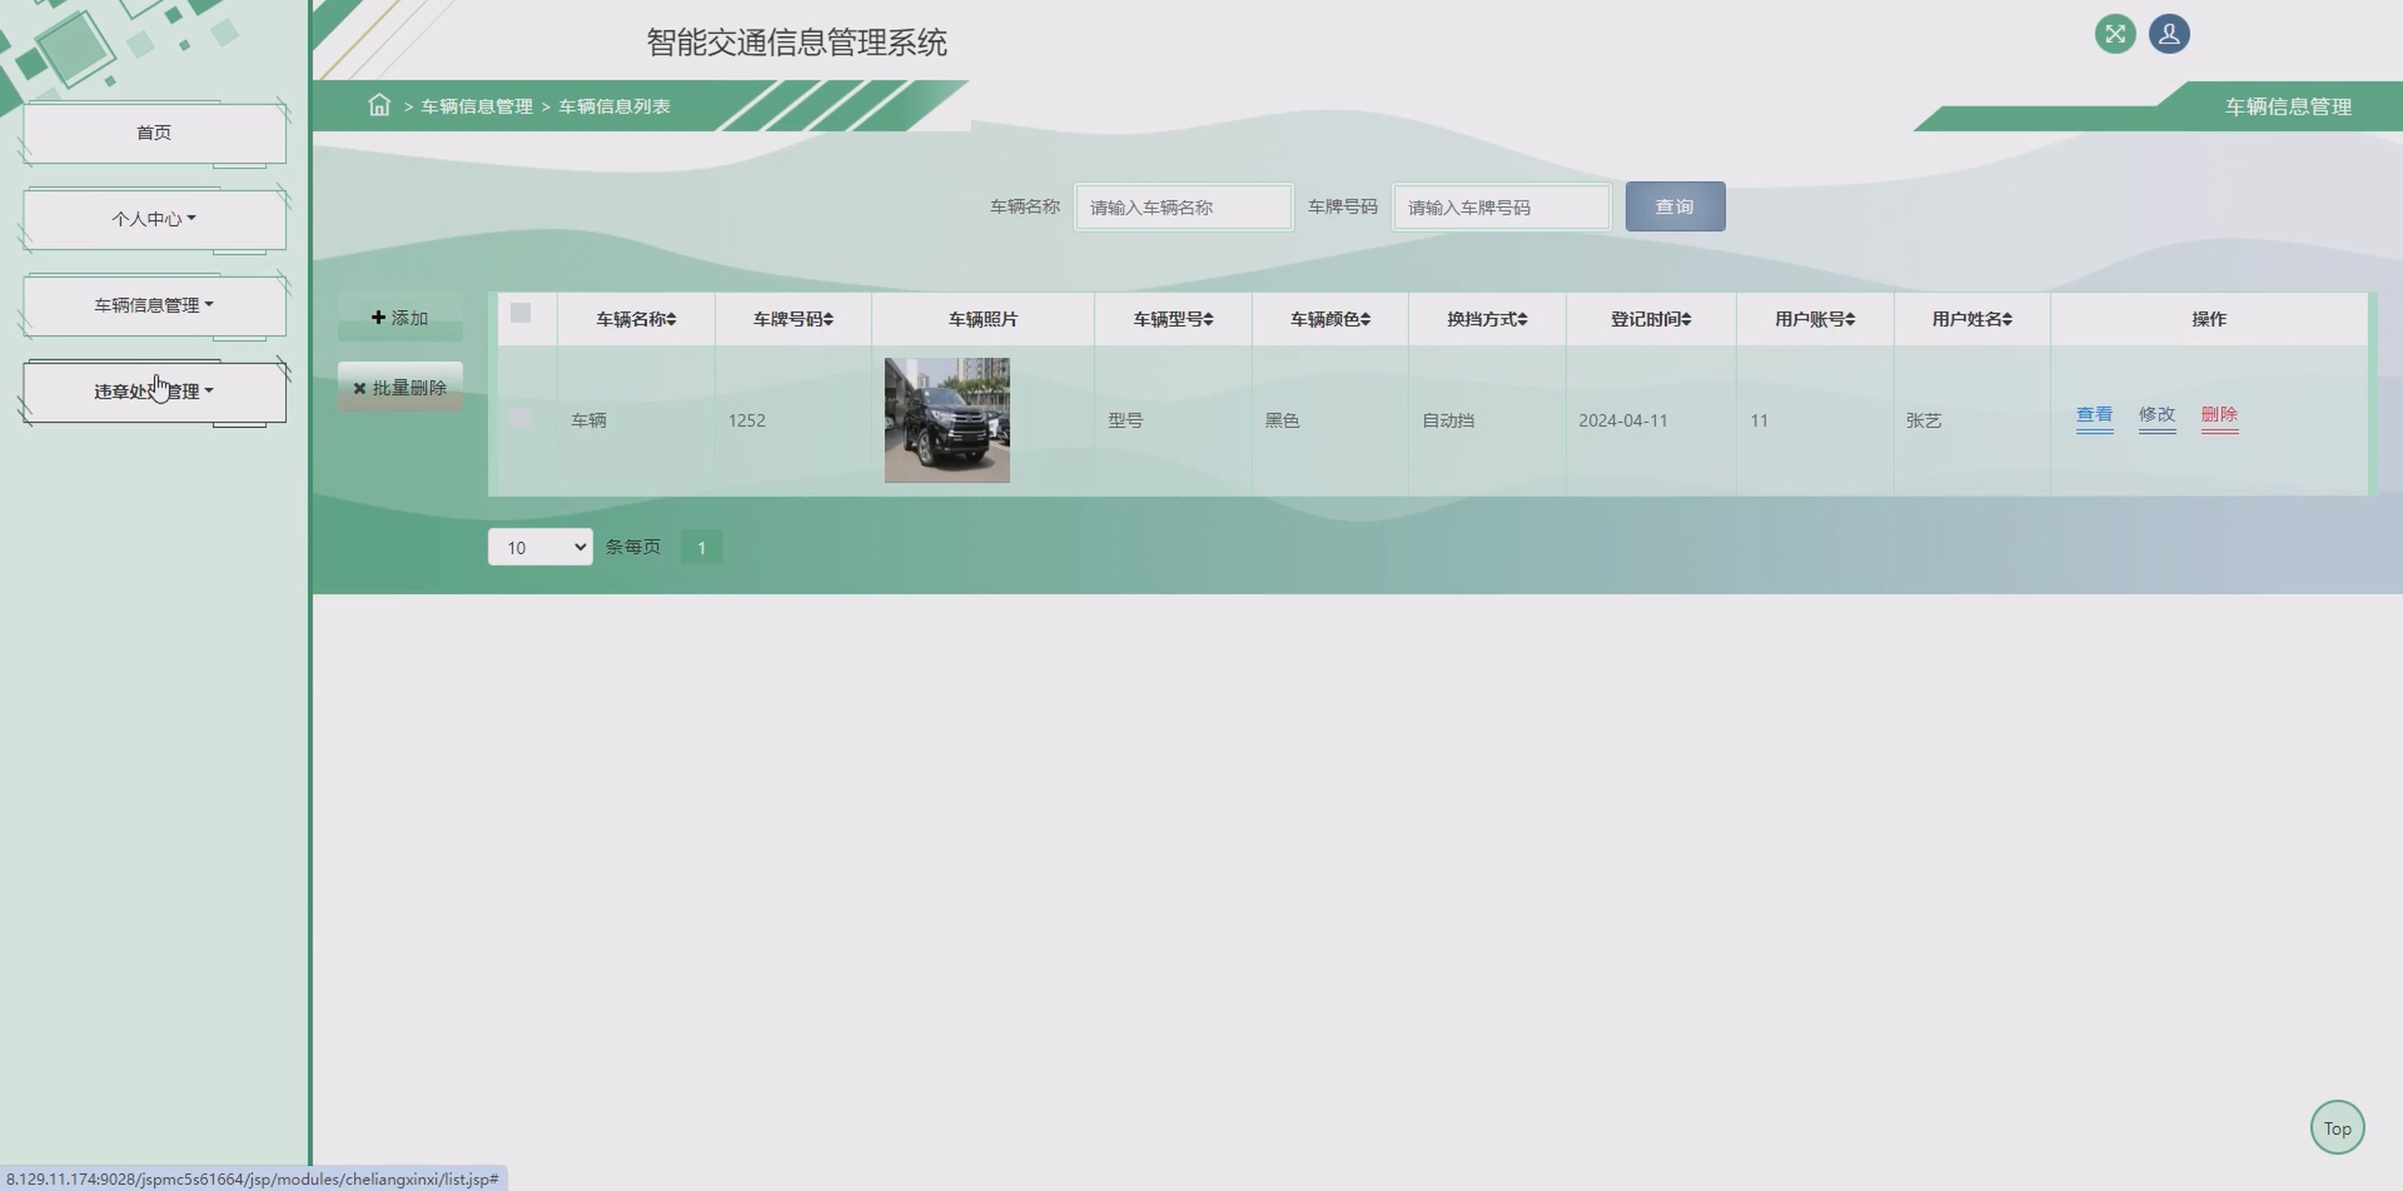Click the Top scroll button
The image size is (2403, 1191).
click(2336, 1127)
